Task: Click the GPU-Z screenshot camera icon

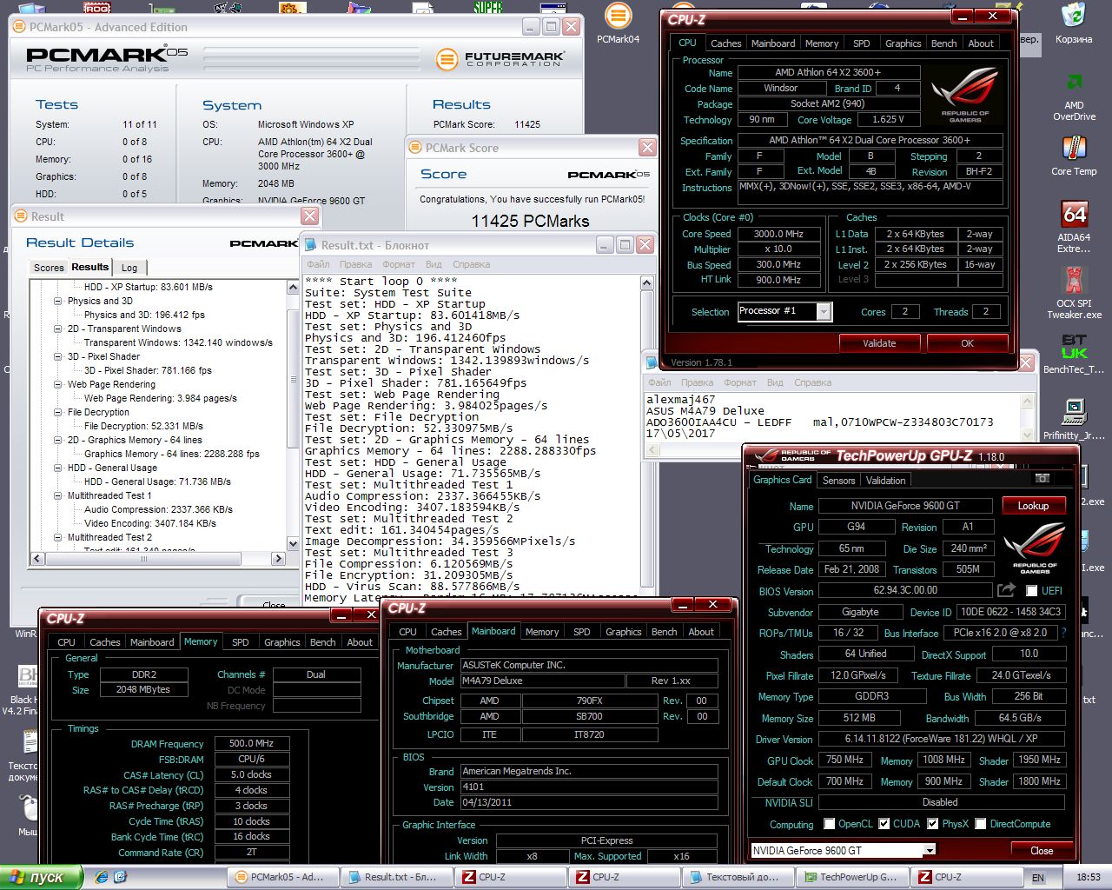Action: coord(1042,479)
